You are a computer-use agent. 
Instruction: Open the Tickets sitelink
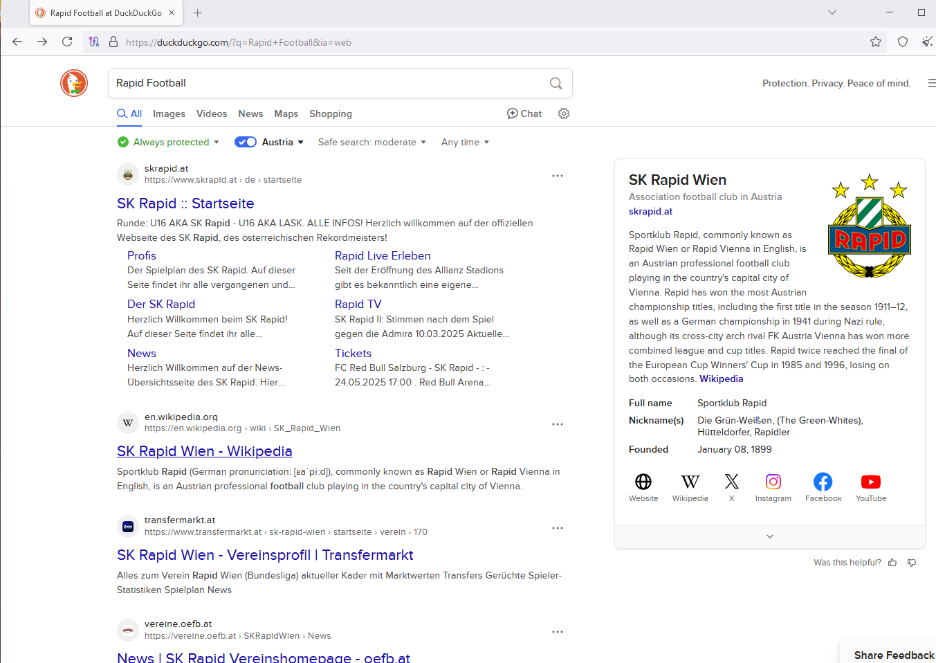(354, 353)
